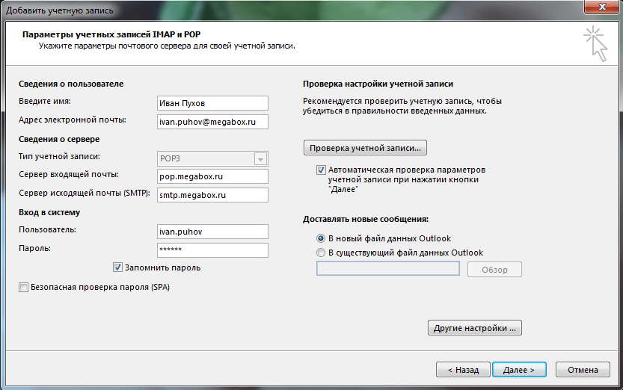Click the email address field
Screen dimensions: 623x390
click(x=212, y=121)
